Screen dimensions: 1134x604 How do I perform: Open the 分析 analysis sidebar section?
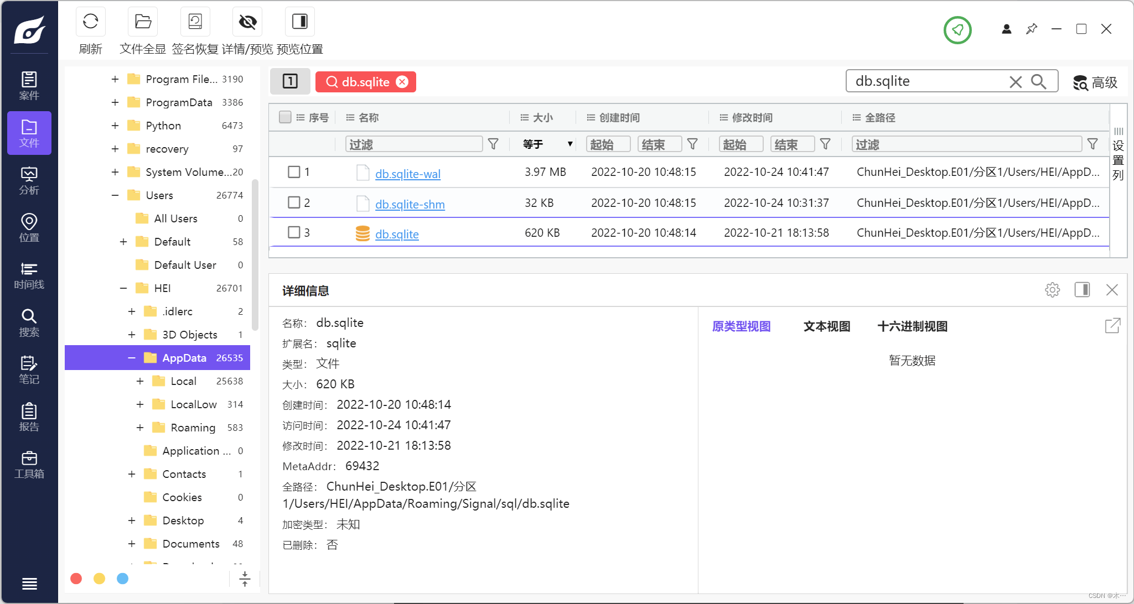29,180
